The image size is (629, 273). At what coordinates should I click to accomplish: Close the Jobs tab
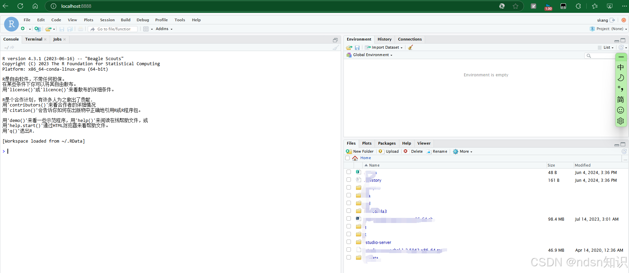pos(64,39)
